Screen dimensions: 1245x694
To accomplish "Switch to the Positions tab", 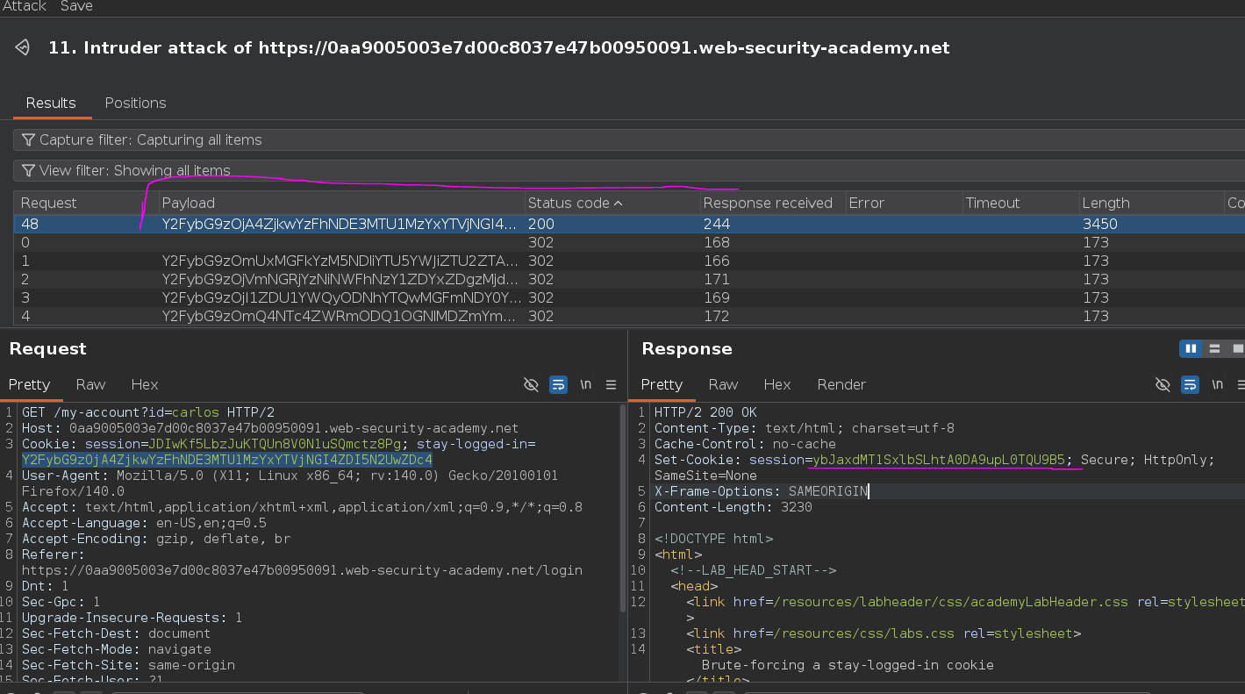I will click(135, 103).
